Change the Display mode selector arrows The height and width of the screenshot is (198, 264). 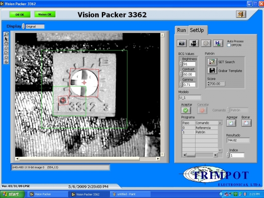pyautogui.click(x=24, y=26)
